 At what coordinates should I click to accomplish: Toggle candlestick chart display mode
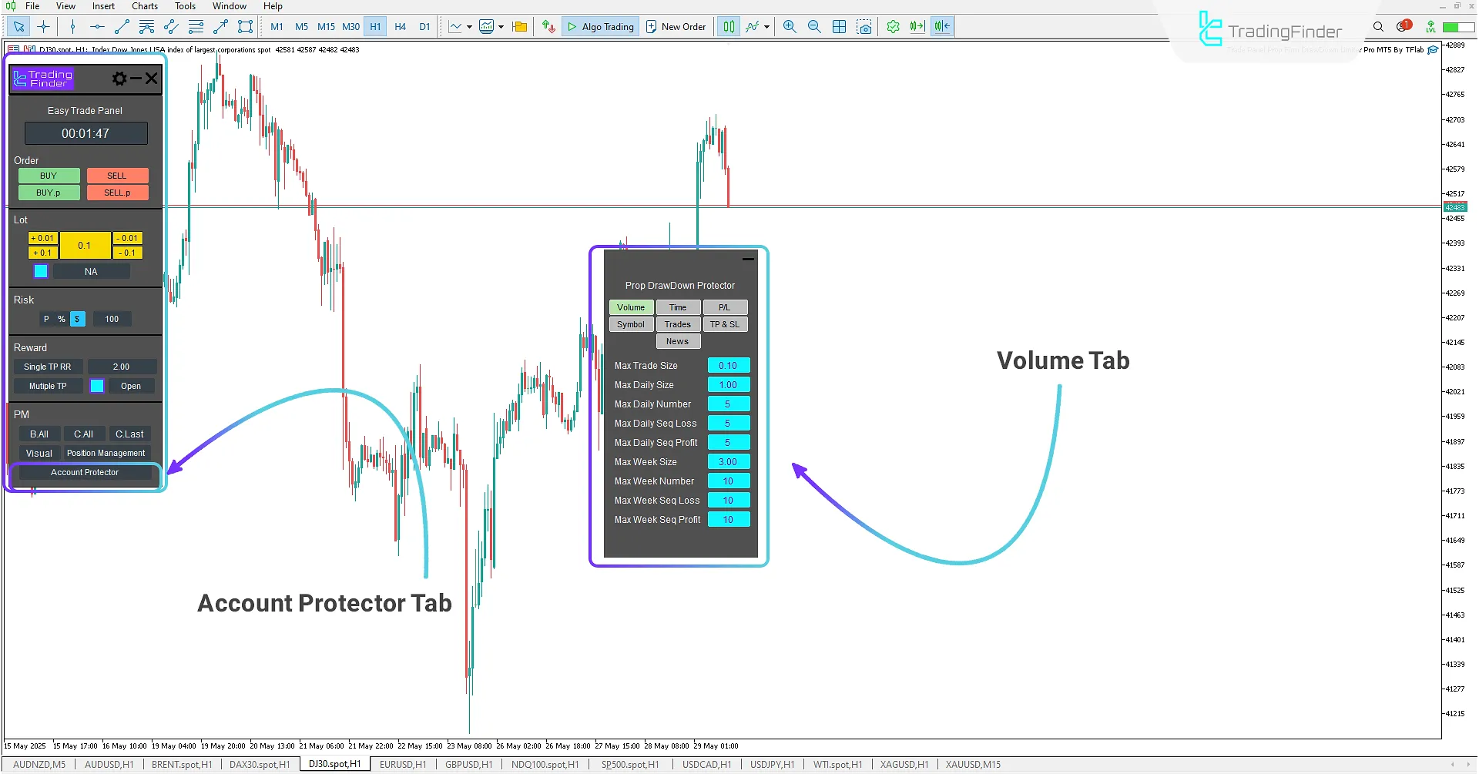click(729, 26)
